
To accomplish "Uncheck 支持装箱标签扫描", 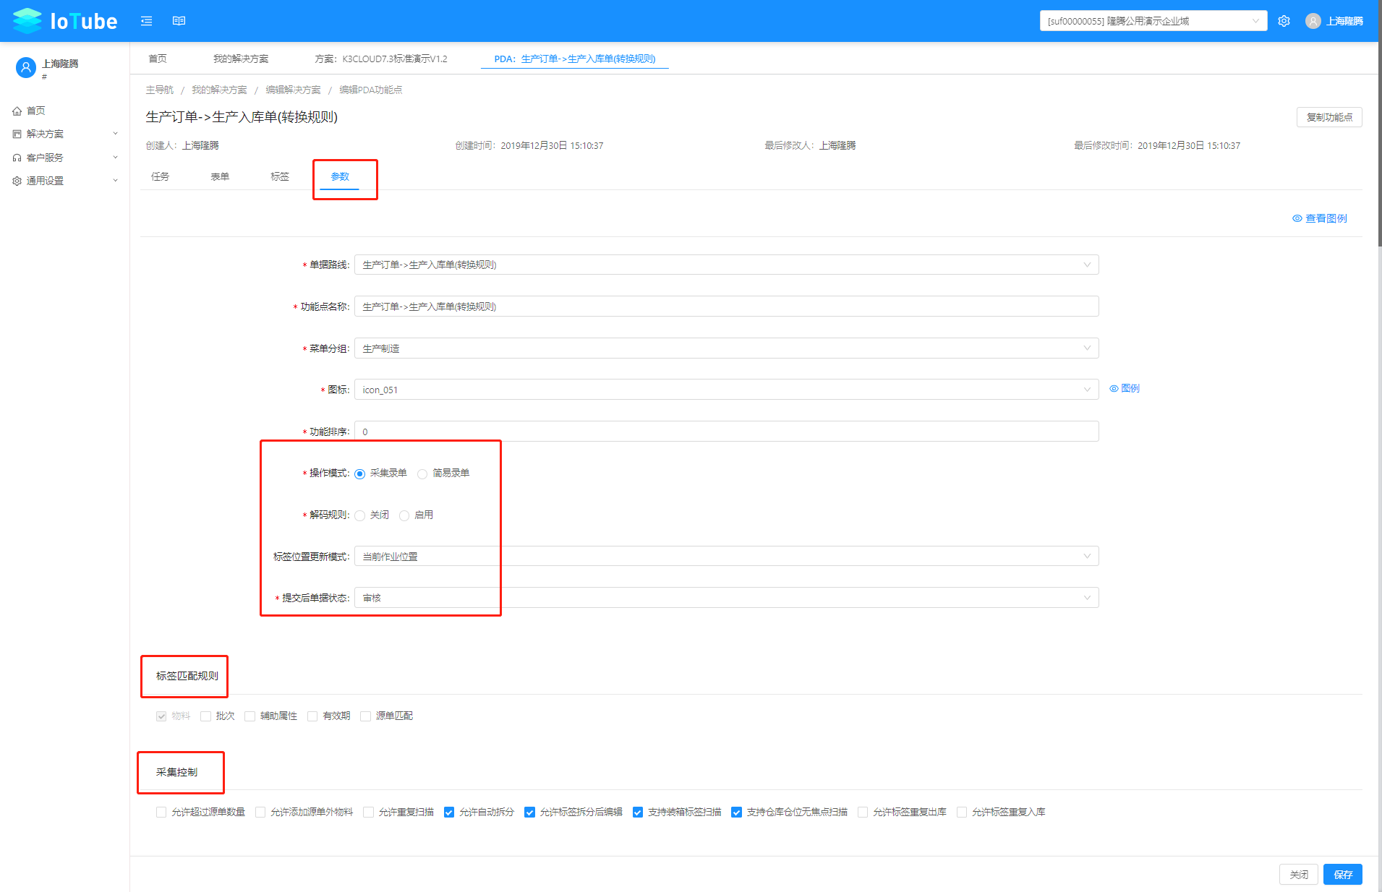I will (638, 812).
